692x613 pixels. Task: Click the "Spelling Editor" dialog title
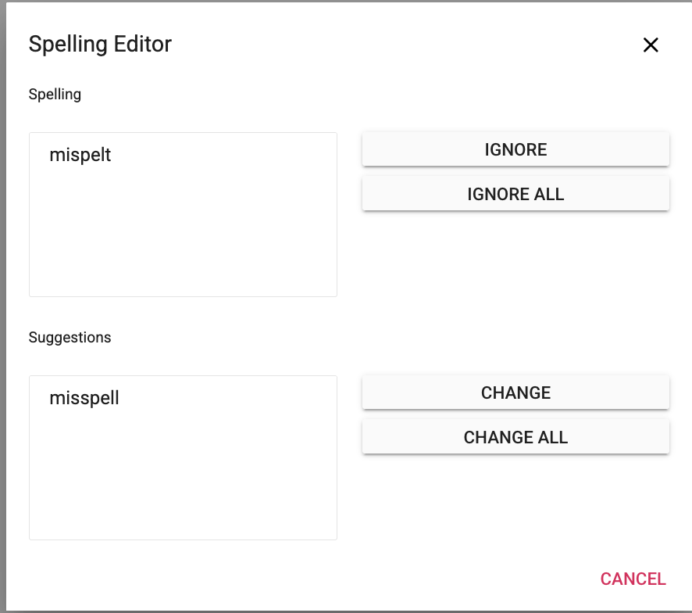pos(100,44)
